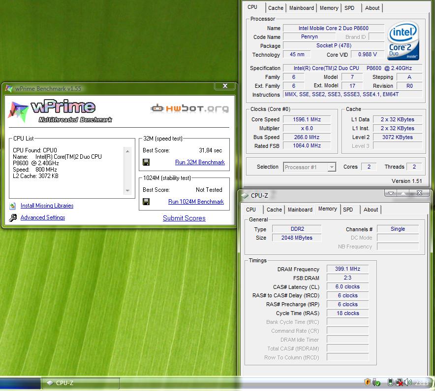Click the save icon under 1024M stability test

[x=146, y=202]
